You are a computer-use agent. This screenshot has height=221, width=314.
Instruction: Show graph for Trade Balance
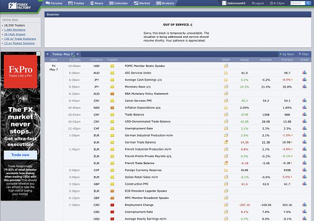point(304,114)
